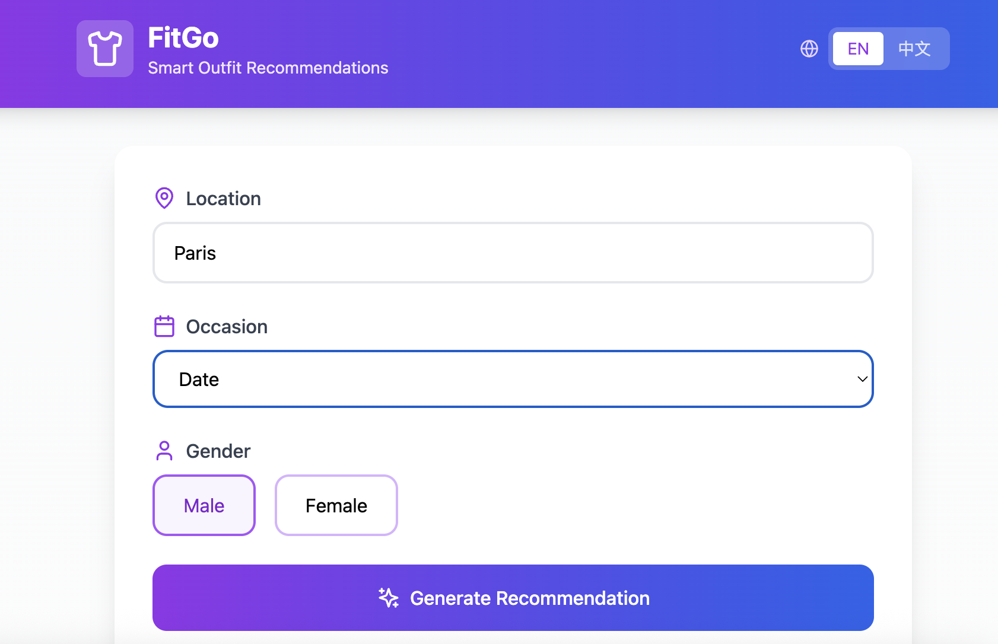Click the Location label
998x644 pixels.
click(224, 199)
